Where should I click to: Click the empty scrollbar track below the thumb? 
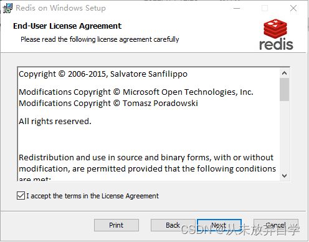(x=284, y=136)
